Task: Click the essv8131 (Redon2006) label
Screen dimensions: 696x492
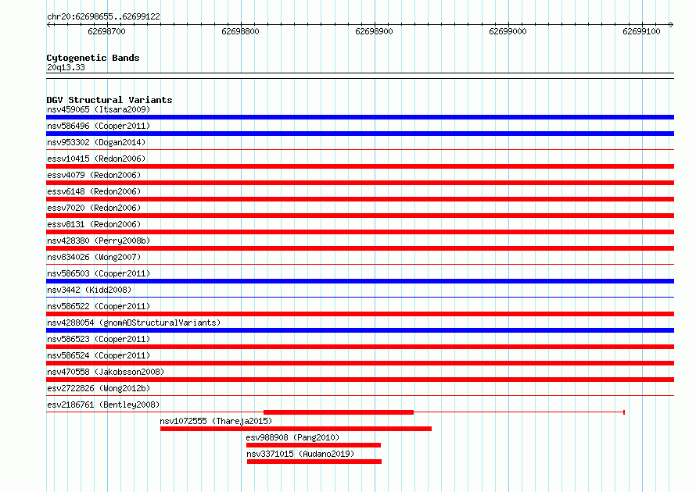Action: (94, 224)
